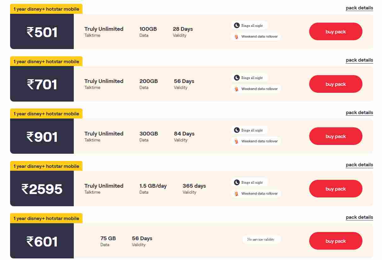382x260 pixels.
Task: Buy the ₹501 pack
Action: tap(336, 31)
